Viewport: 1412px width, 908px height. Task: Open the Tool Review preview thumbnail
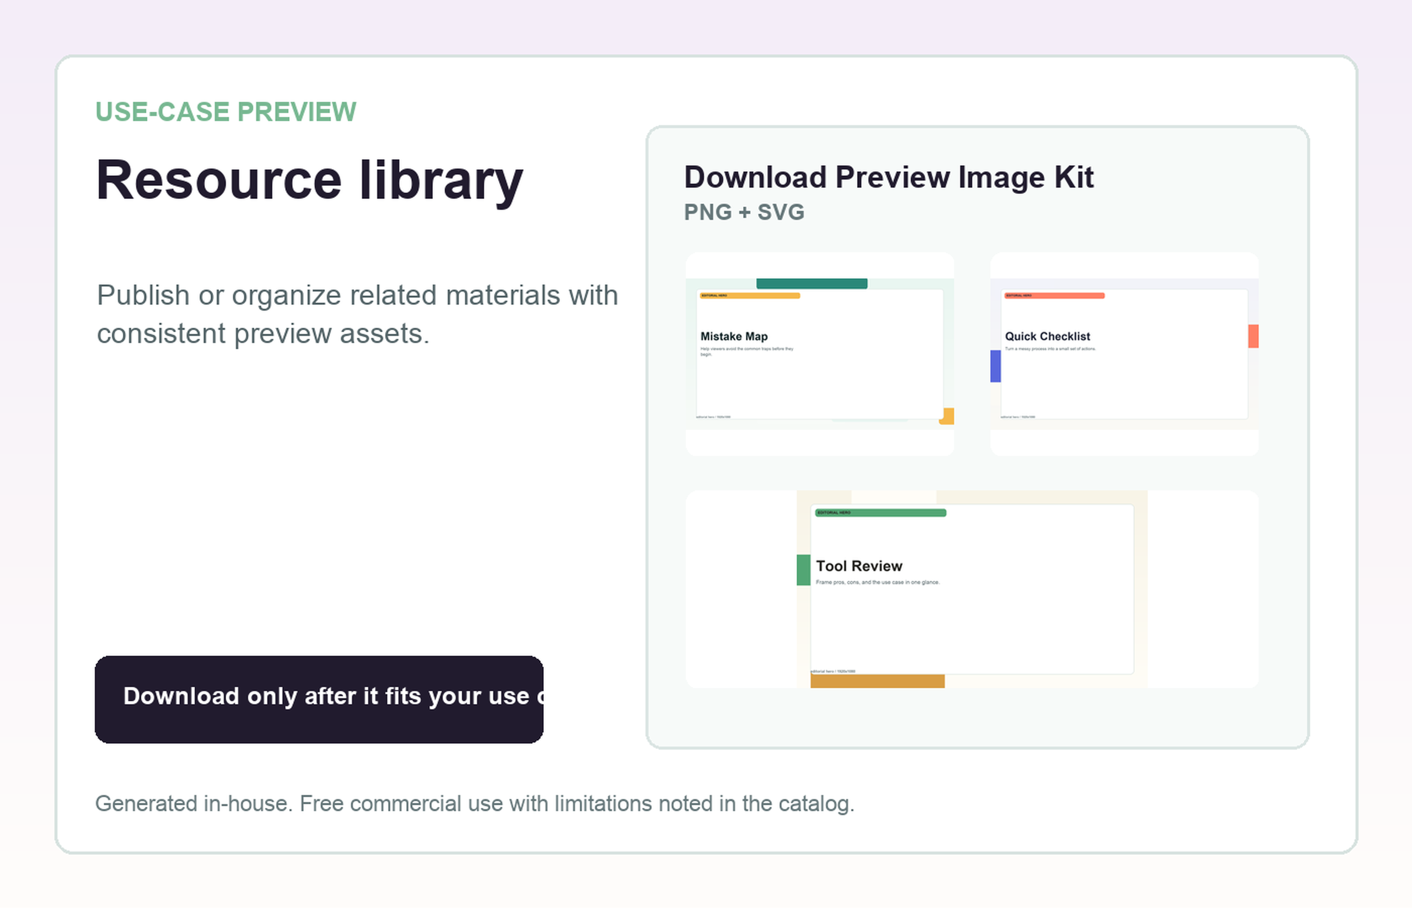pyautogui.click(x=972, y=589)
